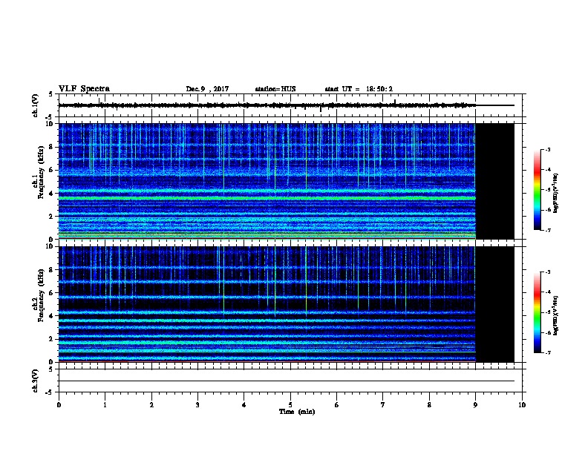Click the "VLF Spectra" plot title

pyautogui.click(x=84, y=89)
